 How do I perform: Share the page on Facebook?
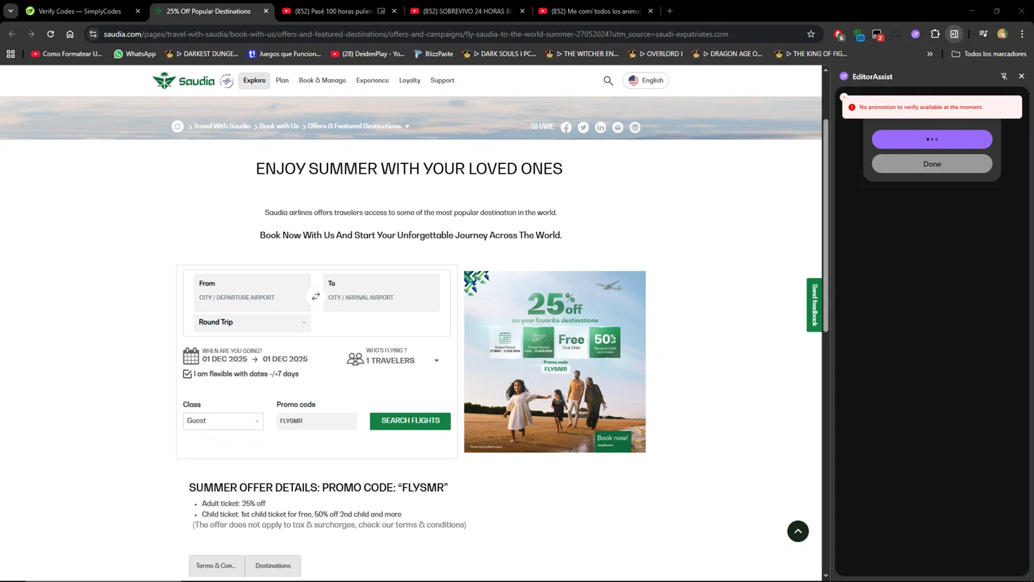(x=566, y=128)
